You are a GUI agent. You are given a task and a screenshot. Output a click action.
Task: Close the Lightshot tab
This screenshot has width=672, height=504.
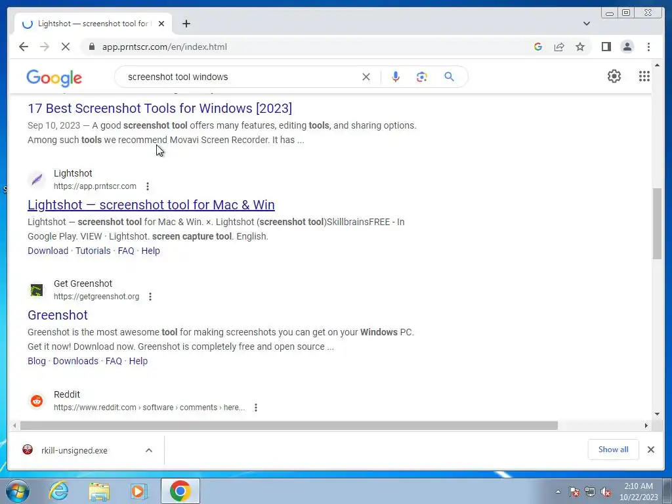161,24
